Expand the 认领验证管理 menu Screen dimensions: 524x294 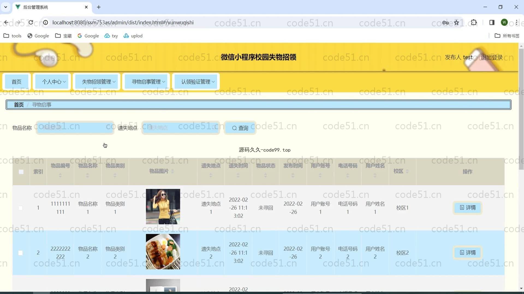point(196,82)
